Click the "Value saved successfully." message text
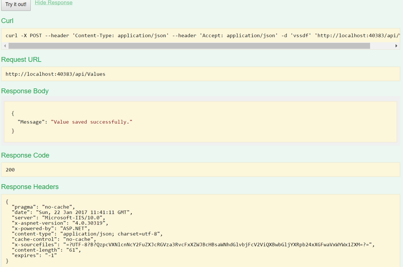 [91, 122]
